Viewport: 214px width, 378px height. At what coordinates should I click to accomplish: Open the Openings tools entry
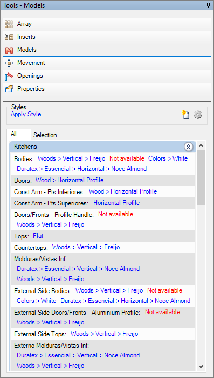pos(107,76)
